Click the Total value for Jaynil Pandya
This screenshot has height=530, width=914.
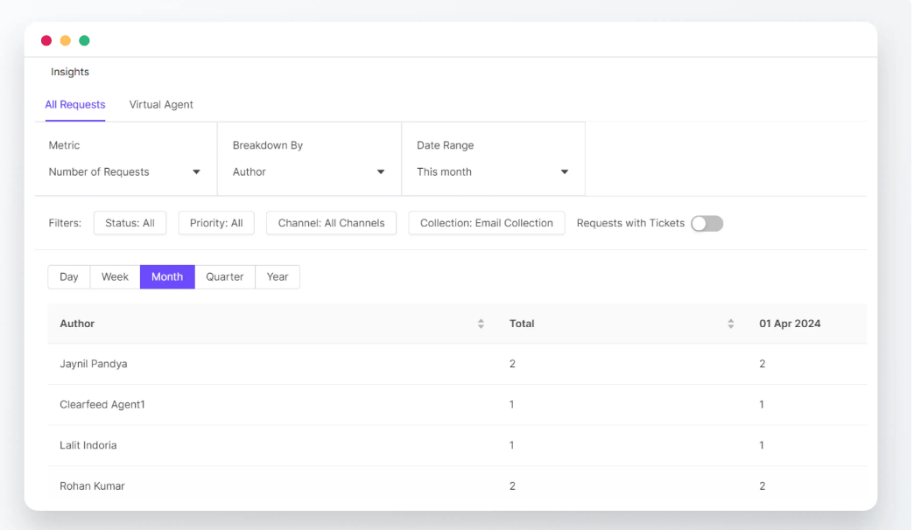point(512,364)
